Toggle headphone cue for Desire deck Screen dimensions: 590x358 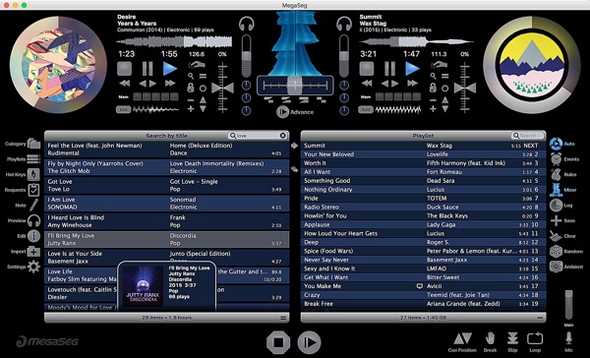point(247,24)
